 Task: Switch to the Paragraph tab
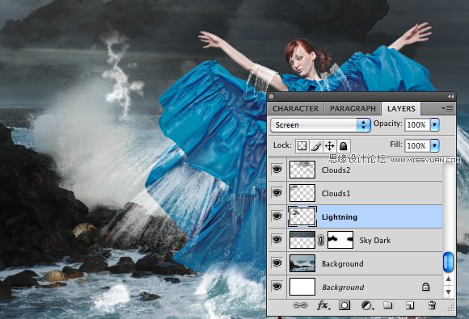pos(353,109)
